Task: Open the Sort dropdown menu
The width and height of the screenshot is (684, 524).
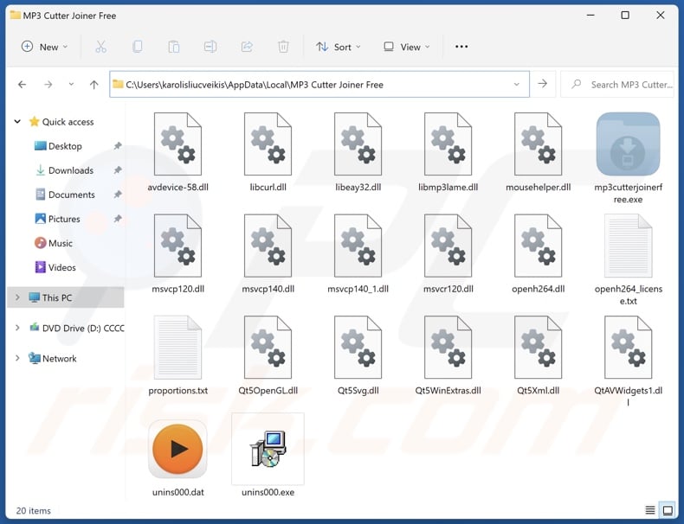Action: [339, 47]
